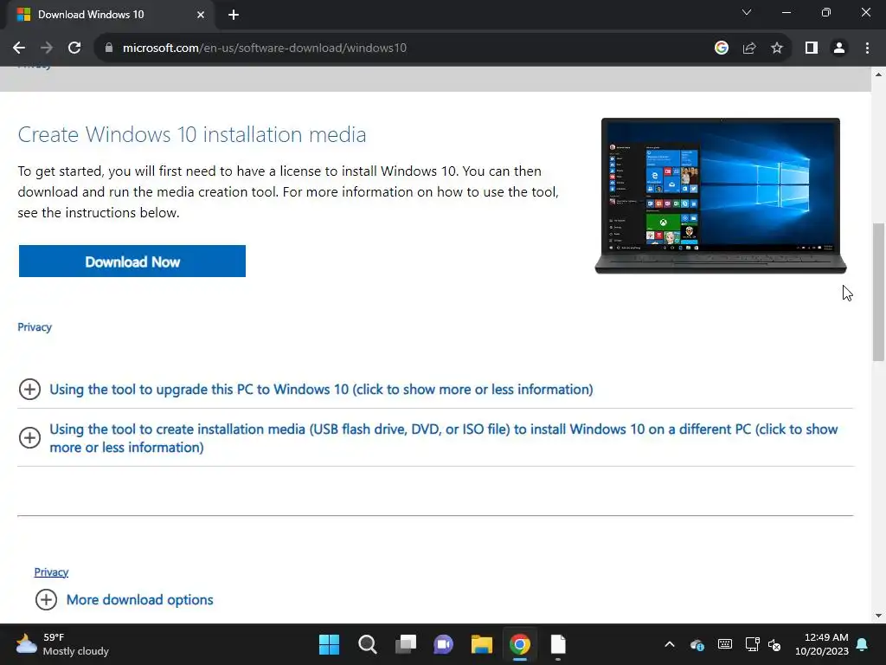Click the Windows 10 laptop image

point(721,196)
